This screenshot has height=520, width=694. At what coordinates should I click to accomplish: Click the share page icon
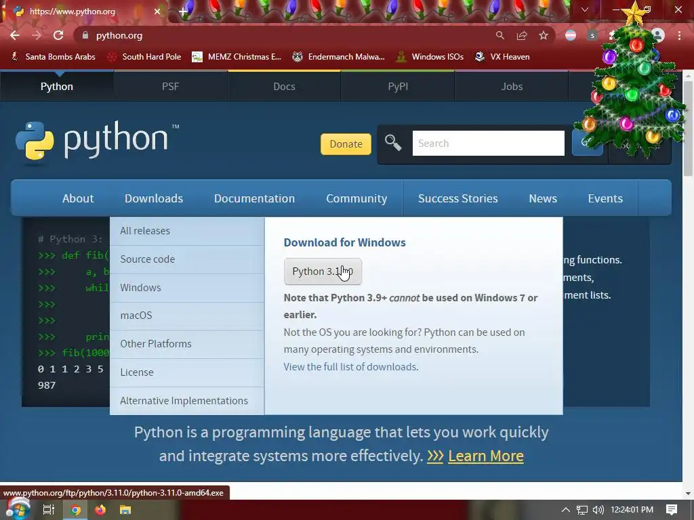coord(522,35)
